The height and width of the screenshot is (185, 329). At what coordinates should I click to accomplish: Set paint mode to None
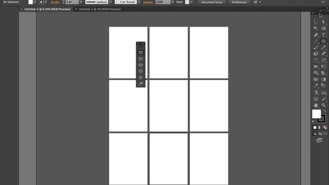tap(325, 127)
